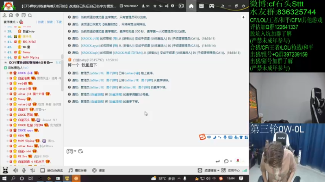Open the game controller dropdown above input
Viewport: 325px width, 182px height.
71,151
